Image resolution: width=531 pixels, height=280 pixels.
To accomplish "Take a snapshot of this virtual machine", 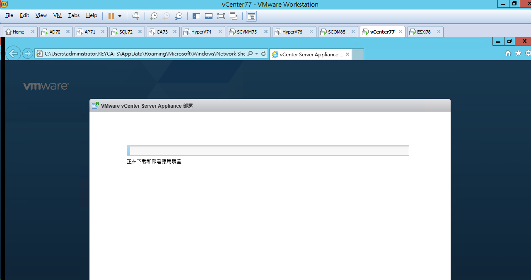I will (154, 16).
